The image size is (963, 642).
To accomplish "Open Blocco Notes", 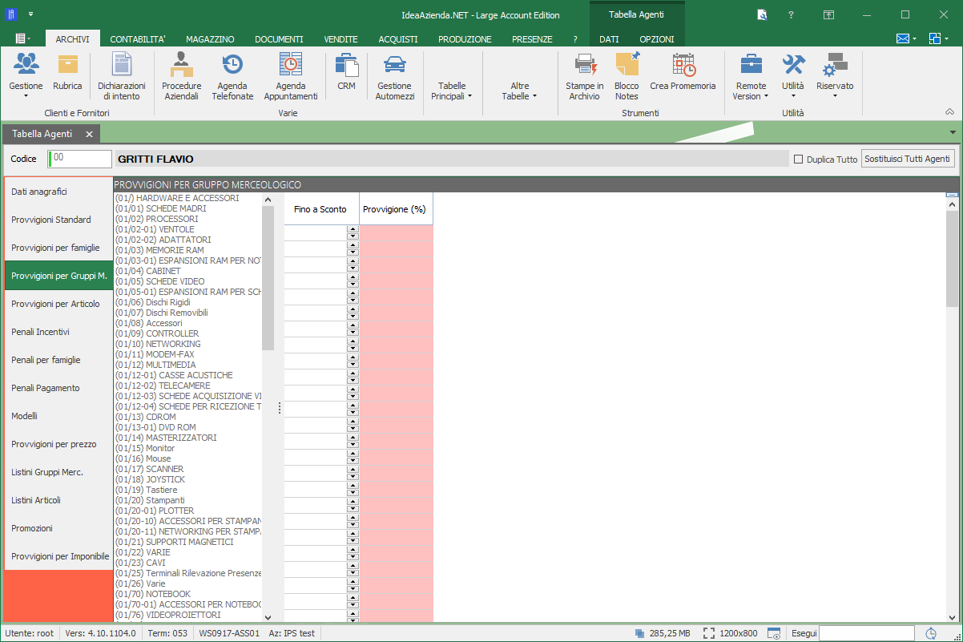I will point(627,77).
